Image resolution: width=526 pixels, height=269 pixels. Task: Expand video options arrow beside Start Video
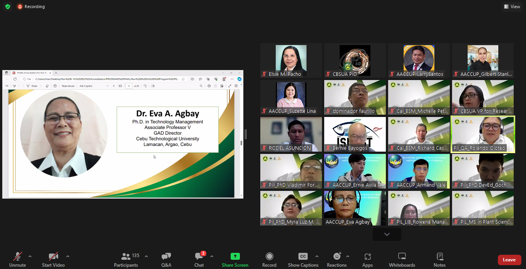pyautogui.click(x=68, y=256)
